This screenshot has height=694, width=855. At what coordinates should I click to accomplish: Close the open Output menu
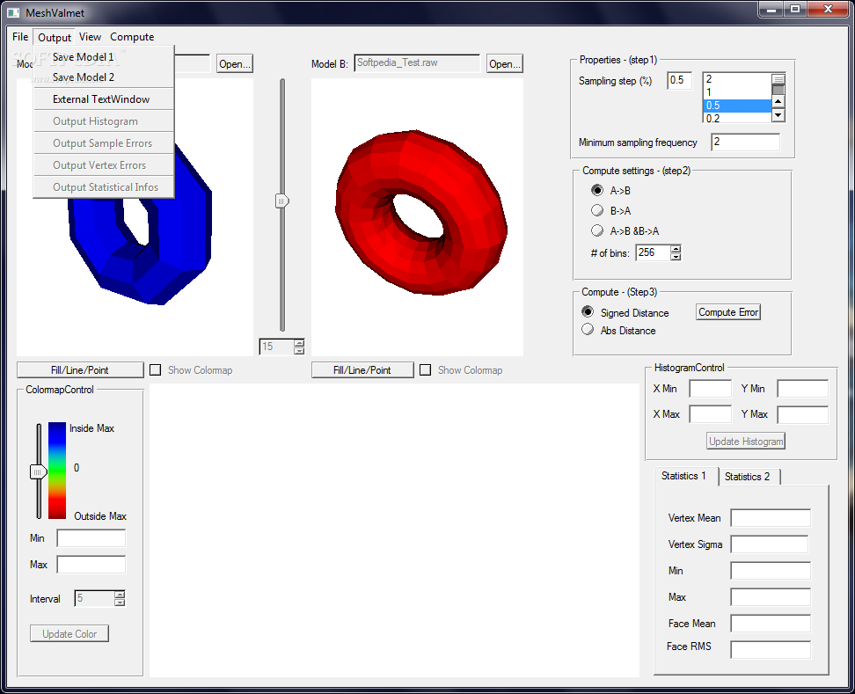coord(54,37)
